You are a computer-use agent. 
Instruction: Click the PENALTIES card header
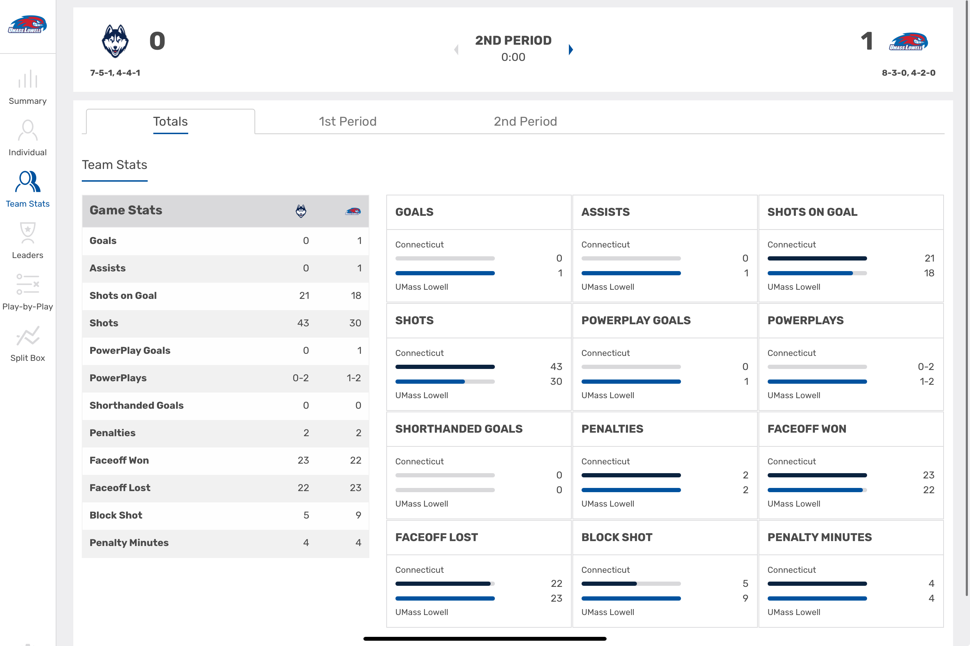click(x=665, y=429)
